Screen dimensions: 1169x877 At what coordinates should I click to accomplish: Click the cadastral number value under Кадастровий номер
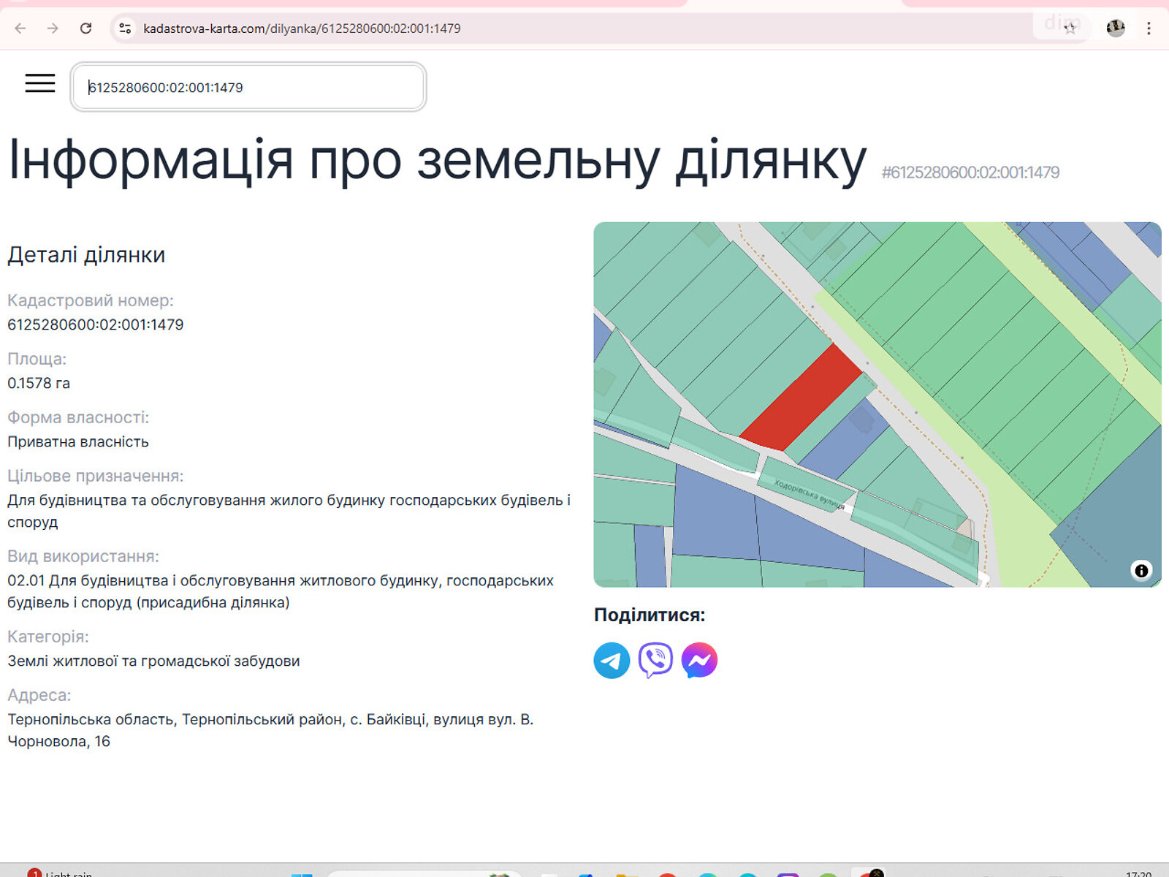click(96, 324)
